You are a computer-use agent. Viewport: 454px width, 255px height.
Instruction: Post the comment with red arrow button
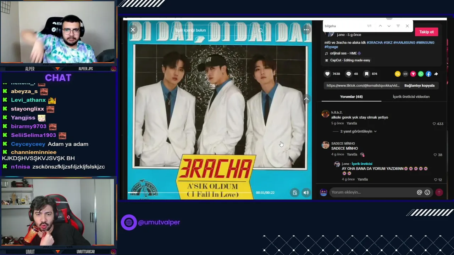tap(439, 192)
